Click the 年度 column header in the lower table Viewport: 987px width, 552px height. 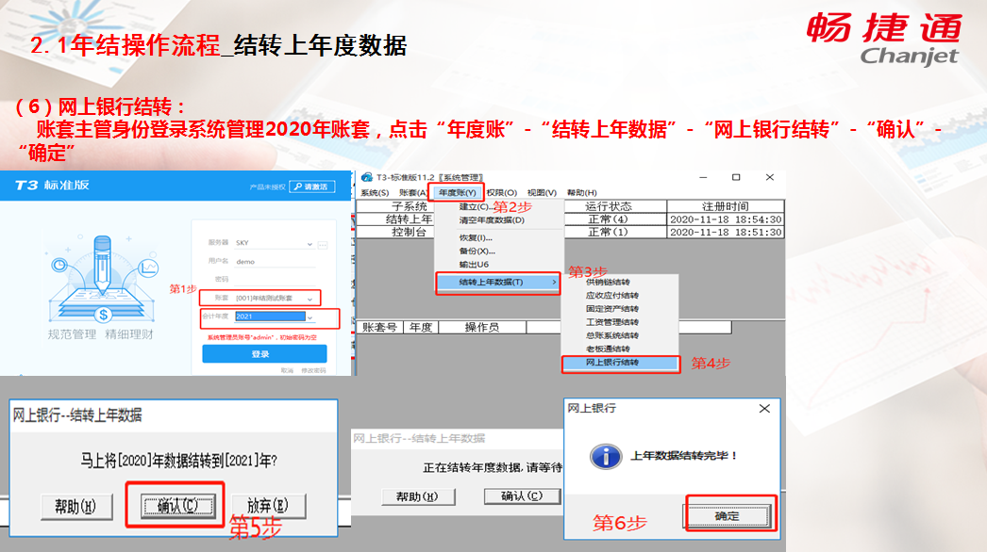421,327
